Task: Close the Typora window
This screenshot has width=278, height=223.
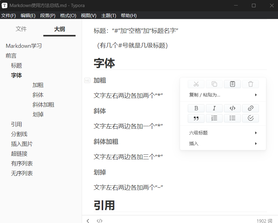Action: tap(272, 6)
